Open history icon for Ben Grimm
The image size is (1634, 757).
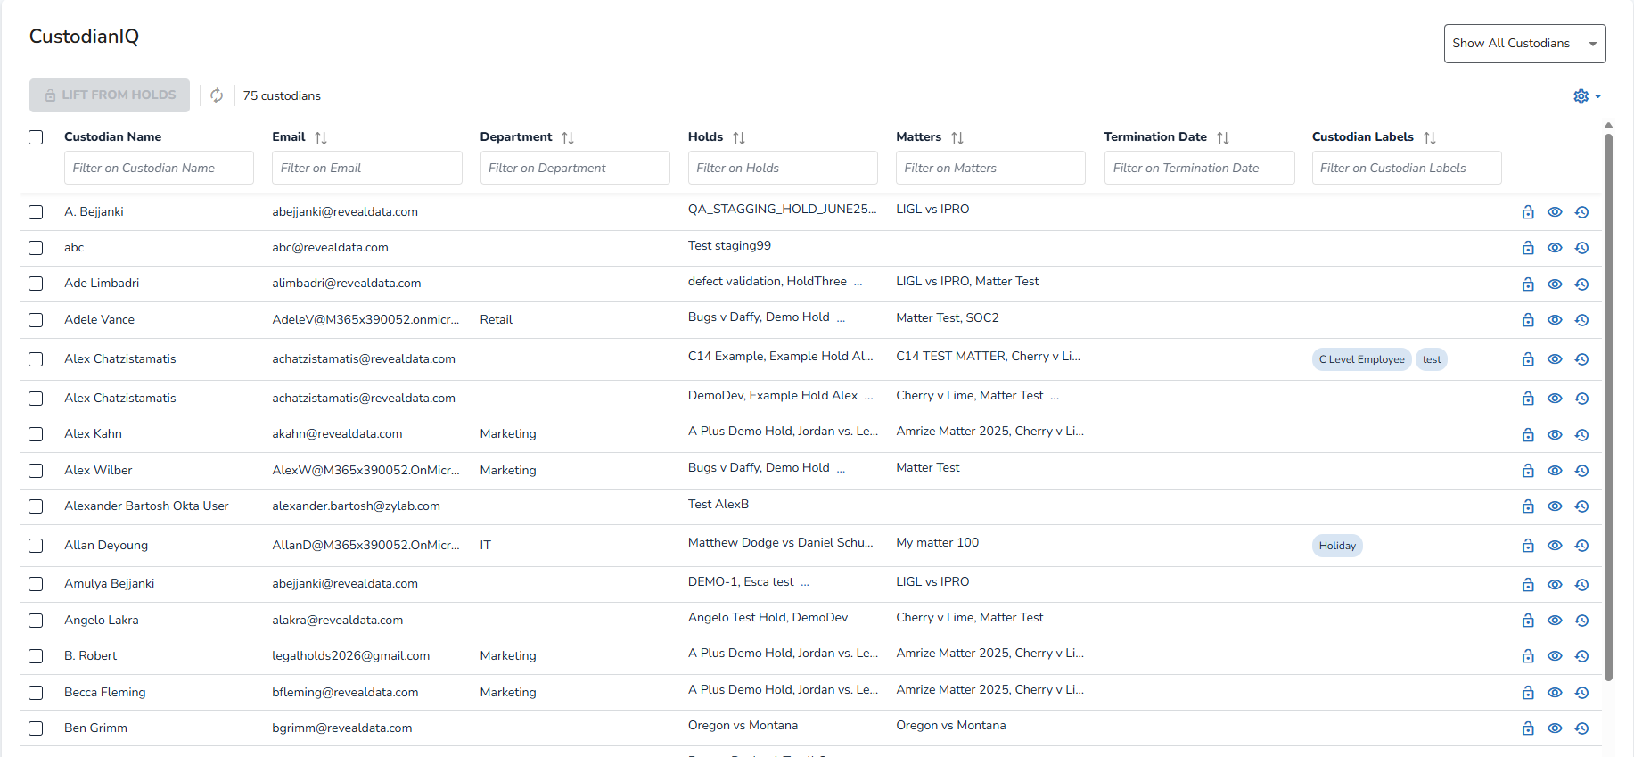pos(1581,728)
